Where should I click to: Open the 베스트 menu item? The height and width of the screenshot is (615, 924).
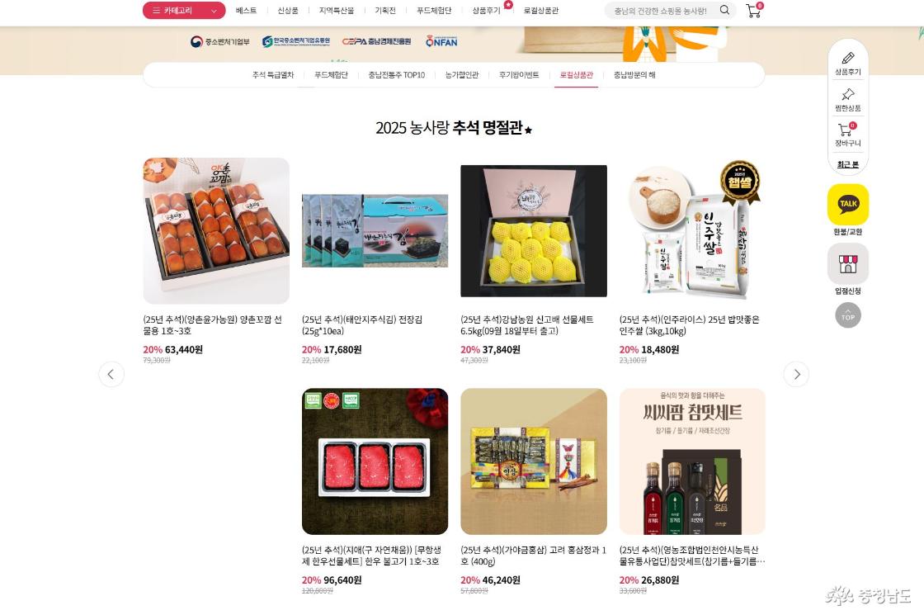click(x=246, y=11)
